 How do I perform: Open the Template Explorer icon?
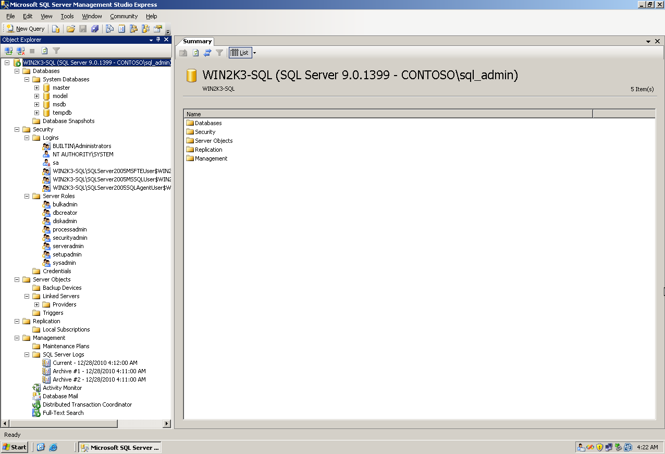(145, 29)
